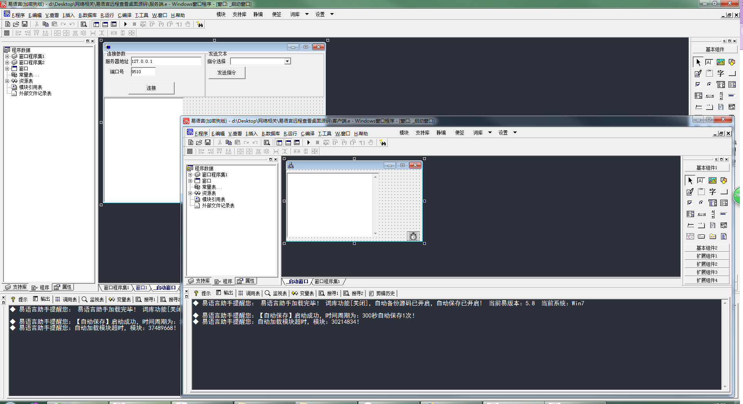This screenshot has width=743, height=404.
Task: Toggle the first panel layout button in the server toolbar
Action: click(96, 24)
